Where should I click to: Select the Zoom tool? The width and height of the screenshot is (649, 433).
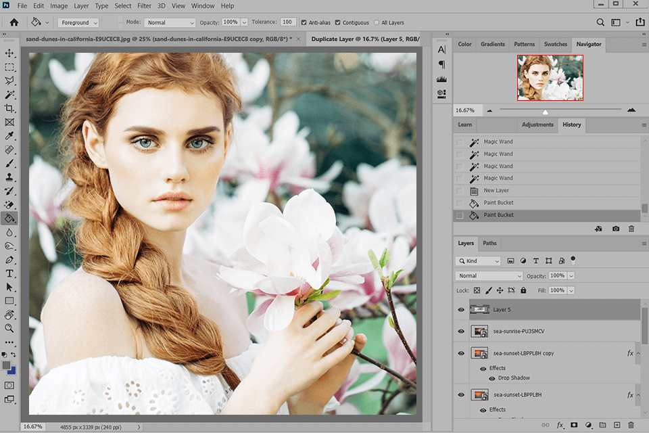(9, 328)
